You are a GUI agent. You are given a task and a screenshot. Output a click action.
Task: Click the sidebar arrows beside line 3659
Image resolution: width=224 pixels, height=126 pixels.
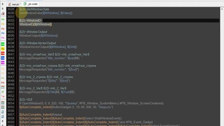pos(2,121)
